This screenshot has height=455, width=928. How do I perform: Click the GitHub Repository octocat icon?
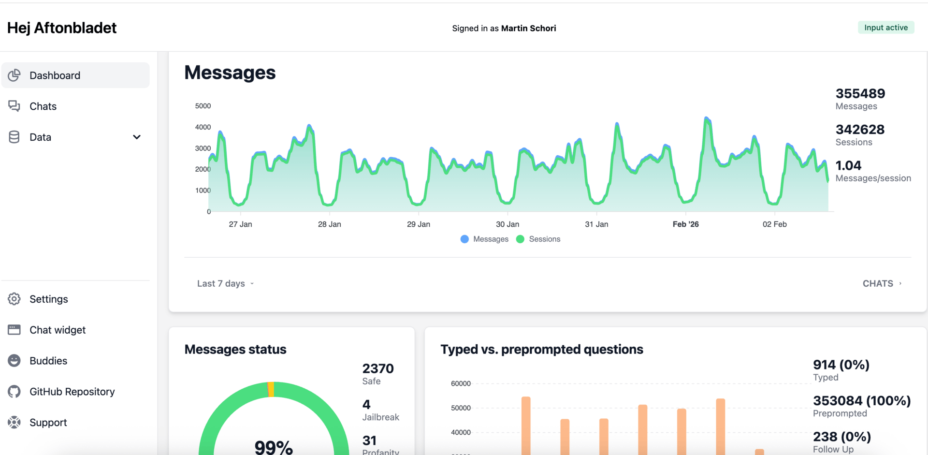14,391
